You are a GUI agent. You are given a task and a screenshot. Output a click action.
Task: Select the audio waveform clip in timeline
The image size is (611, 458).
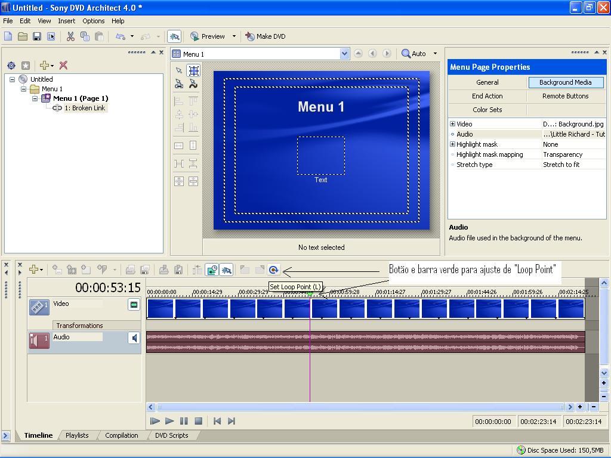click(366, 342)
